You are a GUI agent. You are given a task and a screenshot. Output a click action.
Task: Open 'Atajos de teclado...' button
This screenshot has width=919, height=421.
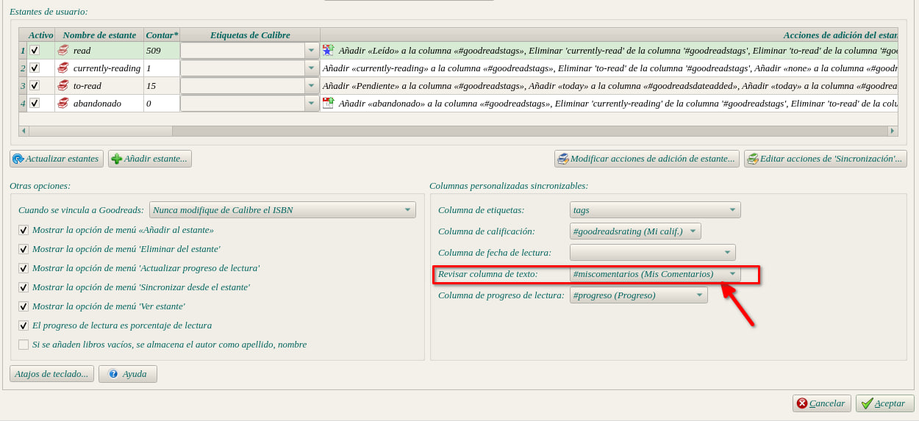coord(51,374)
